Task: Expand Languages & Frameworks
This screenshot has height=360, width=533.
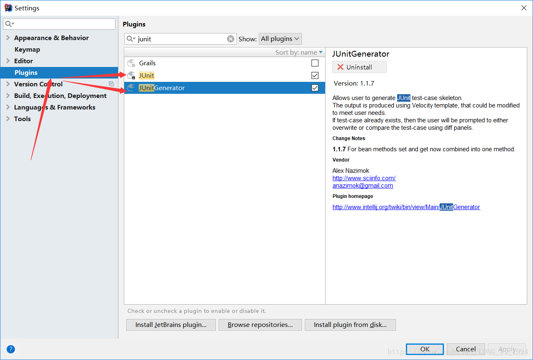Action: point(8,107)
